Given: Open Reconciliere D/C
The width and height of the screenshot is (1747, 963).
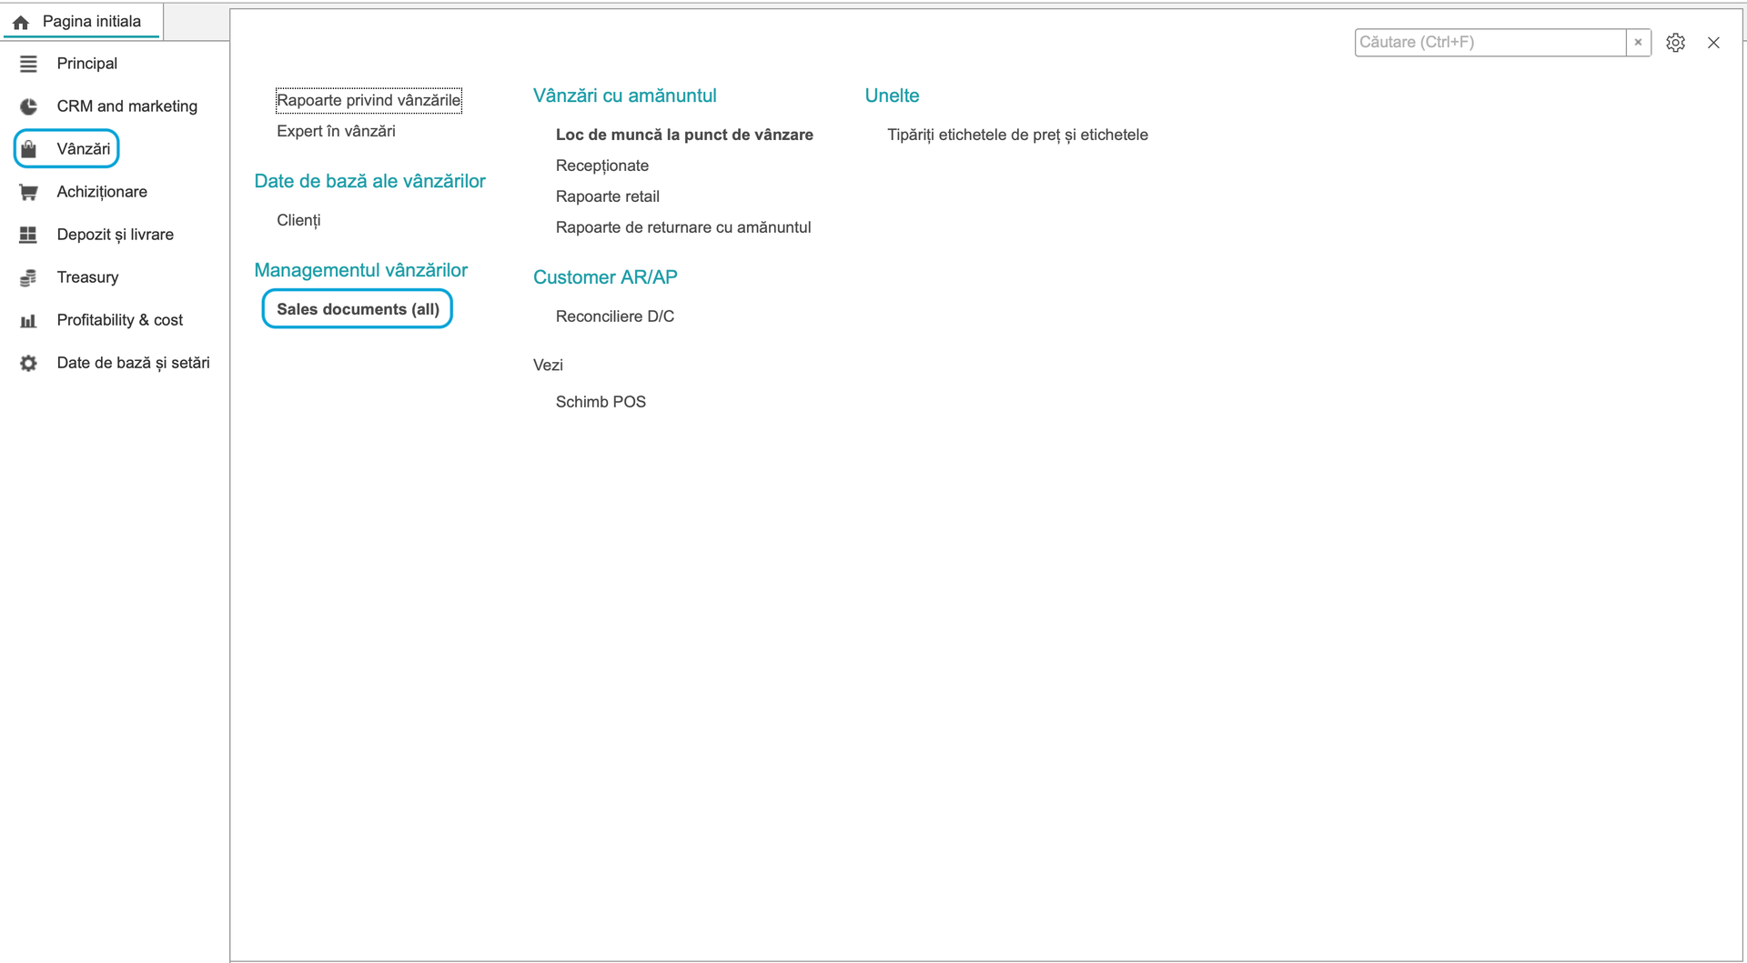Looking at the screenshot, I should click(x=614, y=316).
